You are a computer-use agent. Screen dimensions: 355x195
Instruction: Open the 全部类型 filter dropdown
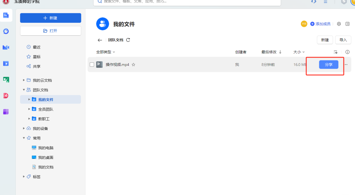click(105, 52)
